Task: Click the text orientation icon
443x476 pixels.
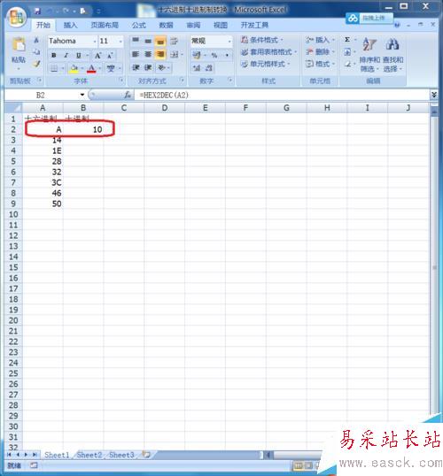Action: tap(161, 67)
